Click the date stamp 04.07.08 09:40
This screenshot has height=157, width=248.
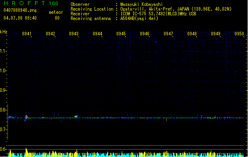(20, 18)
